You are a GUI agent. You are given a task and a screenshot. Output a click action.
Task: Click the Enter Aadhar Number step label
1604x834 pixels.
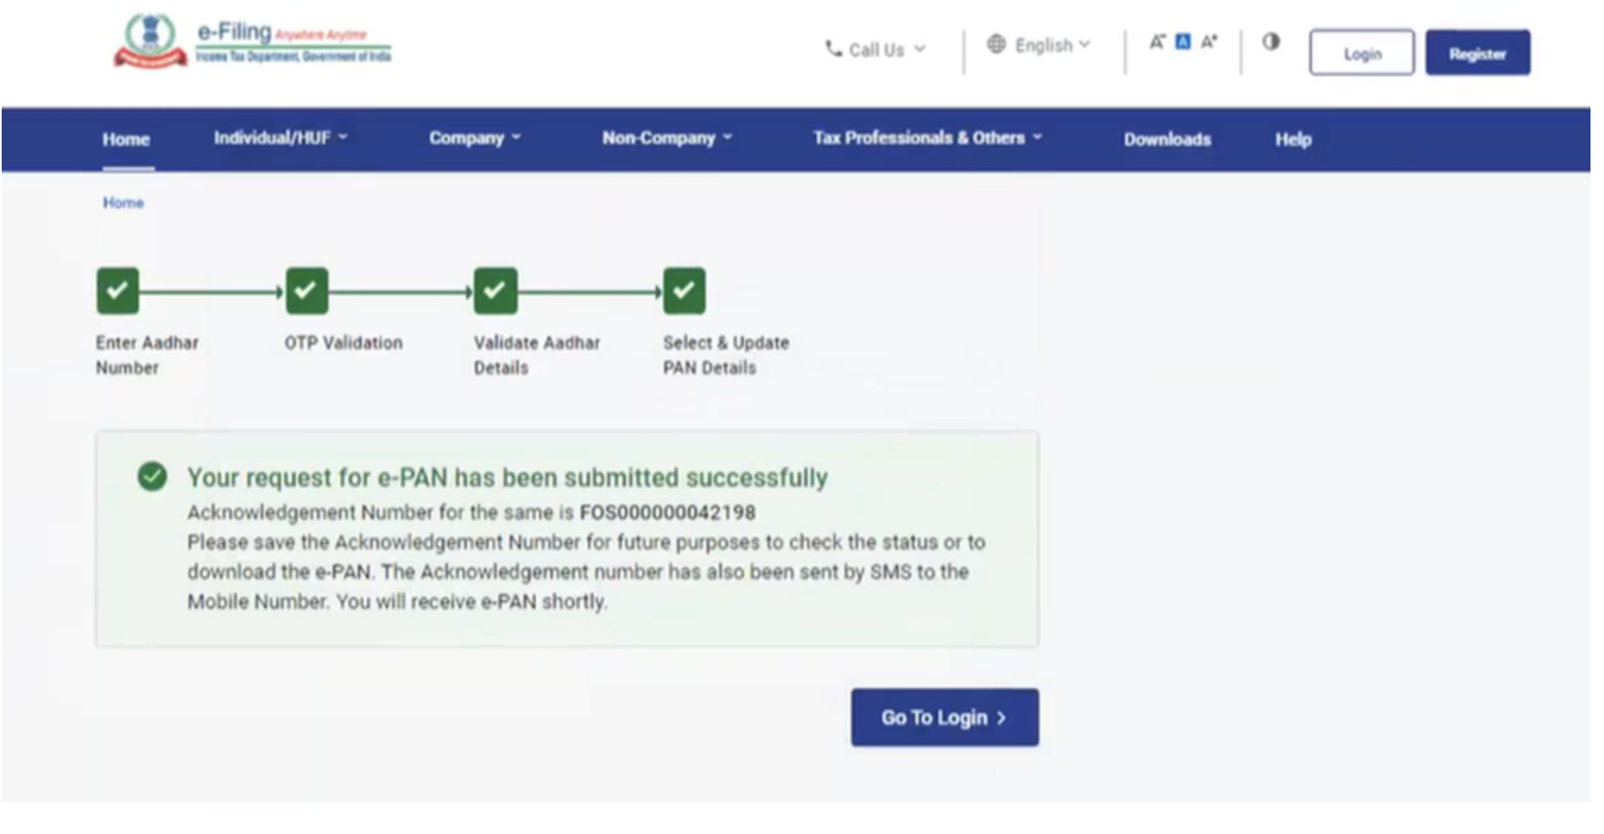[147, 355]
